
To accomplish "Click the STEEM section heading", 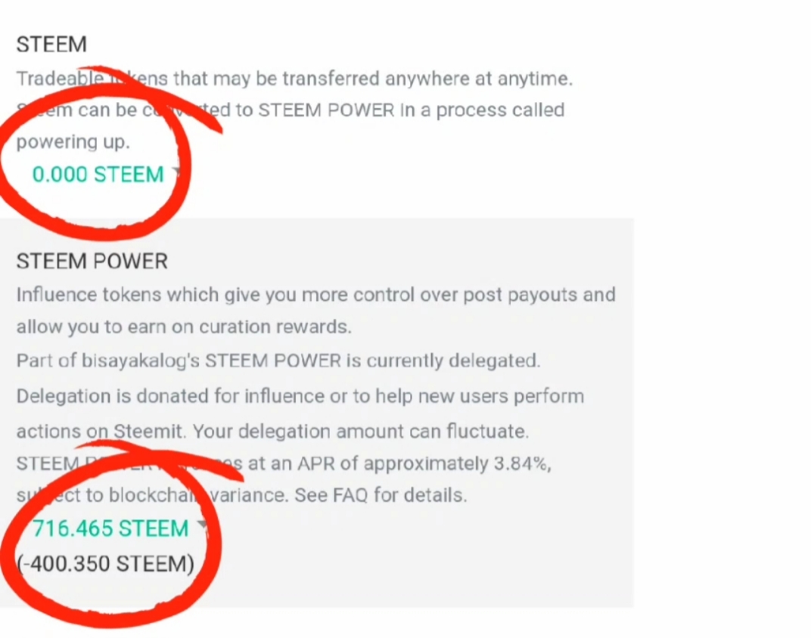I will point(51,45).
